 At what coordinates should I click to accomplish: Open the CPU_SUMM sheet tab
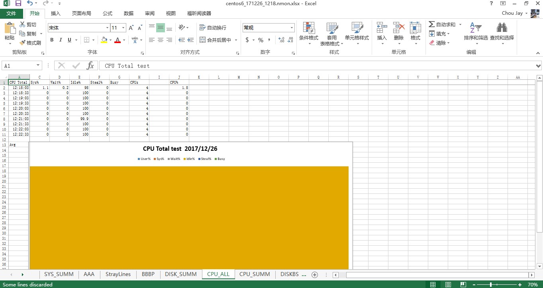[x=255, y=274]
